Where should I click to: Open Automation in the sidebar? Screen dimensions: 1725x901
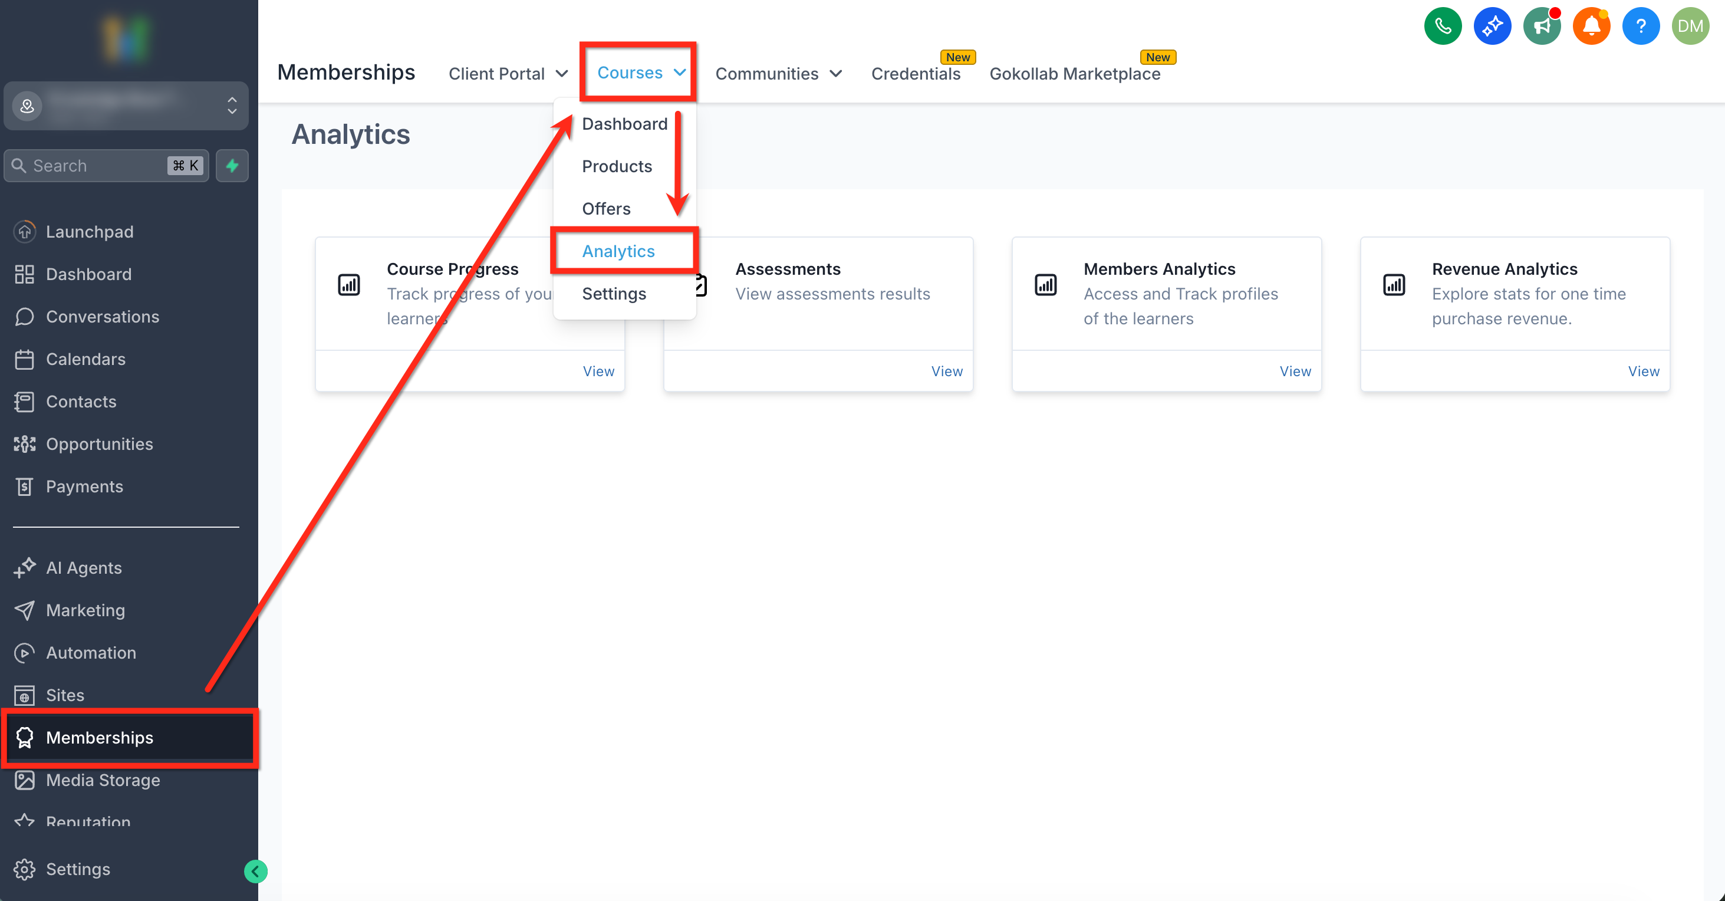(x=90, y=653)
